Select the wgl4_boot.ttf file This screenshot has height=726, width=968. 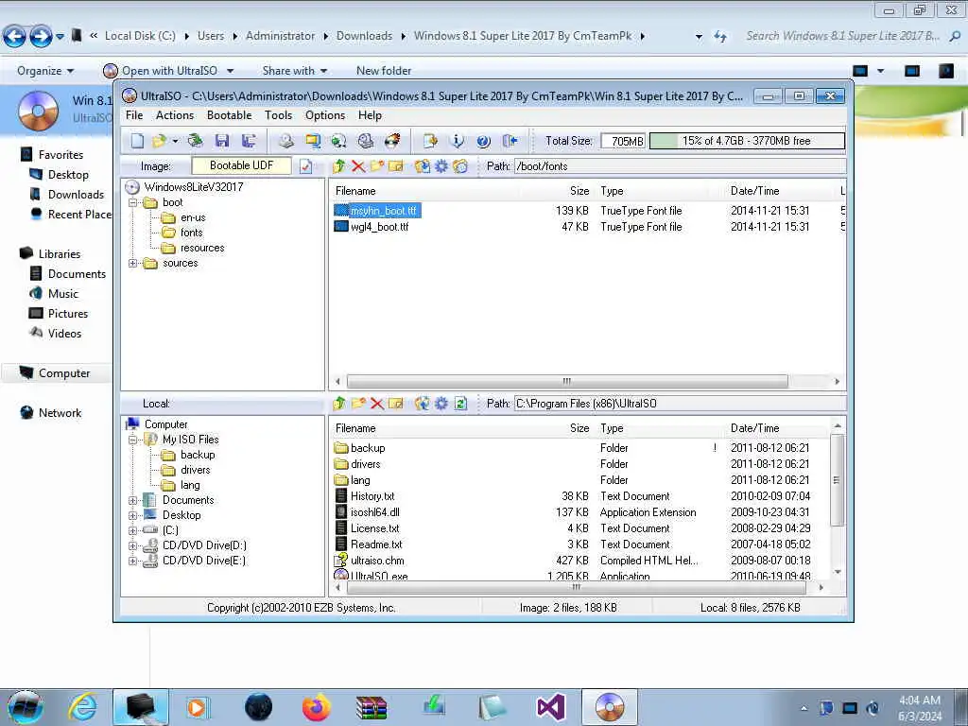379,227
